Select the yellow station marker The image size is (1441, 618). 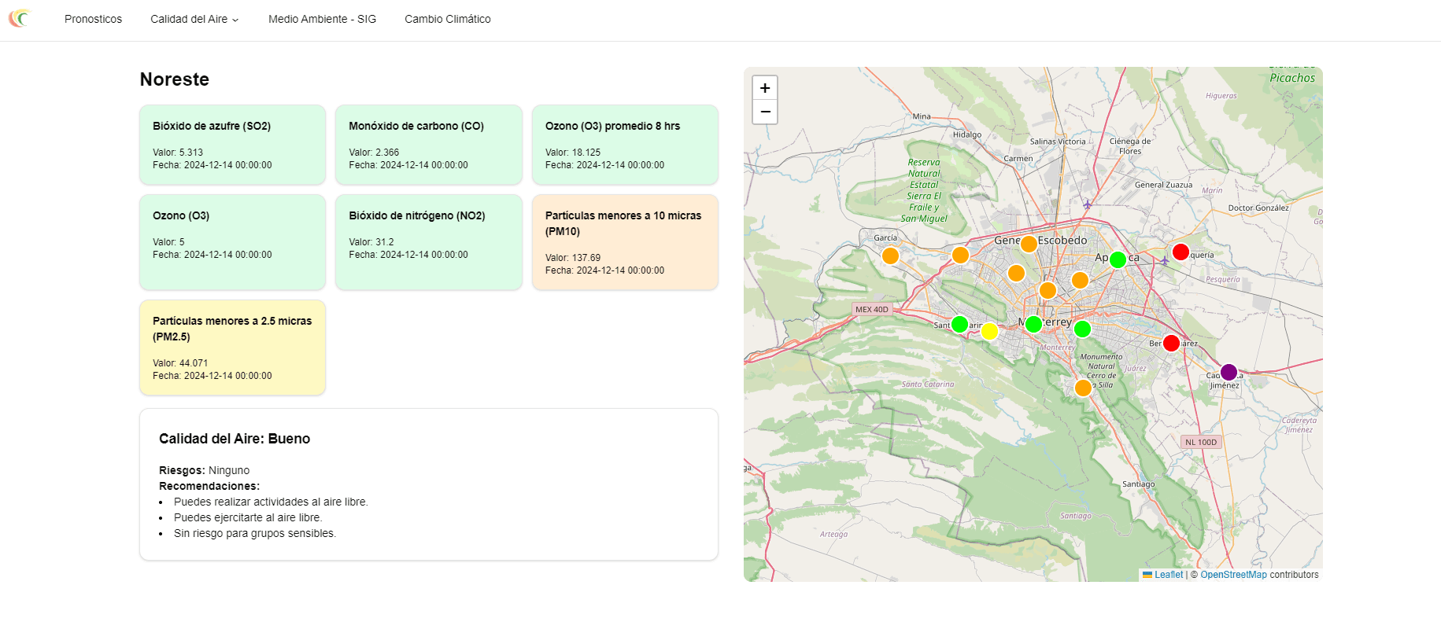(989, 332)
